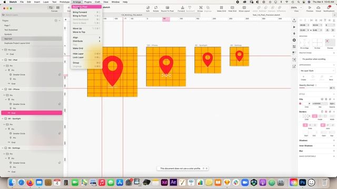
Task: Click Create layer style button
Action: tap(303, 78)
